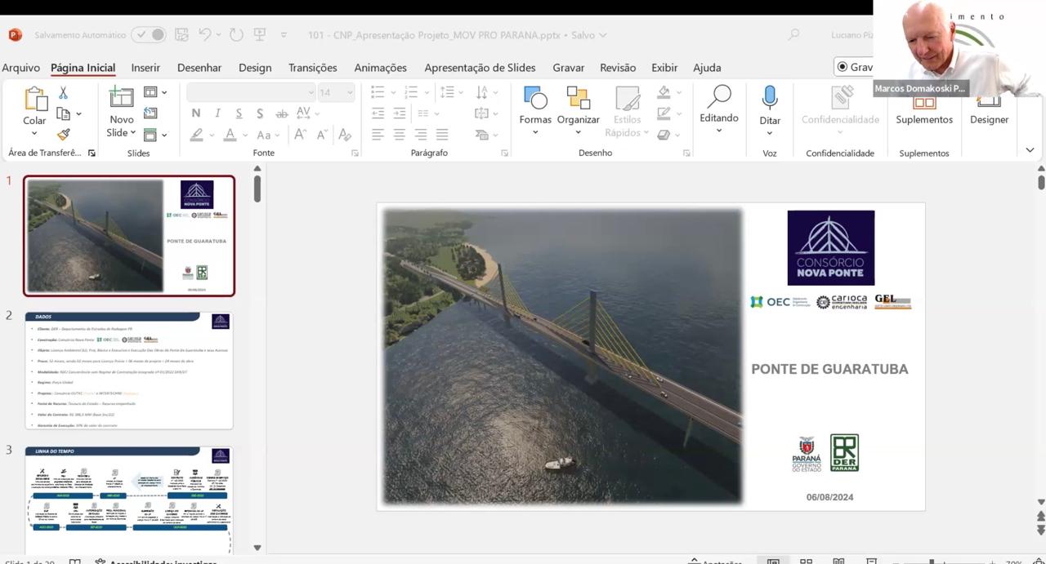
Task: Toggle the Salvamento Automático switch
Action: [x=149, y=35]
